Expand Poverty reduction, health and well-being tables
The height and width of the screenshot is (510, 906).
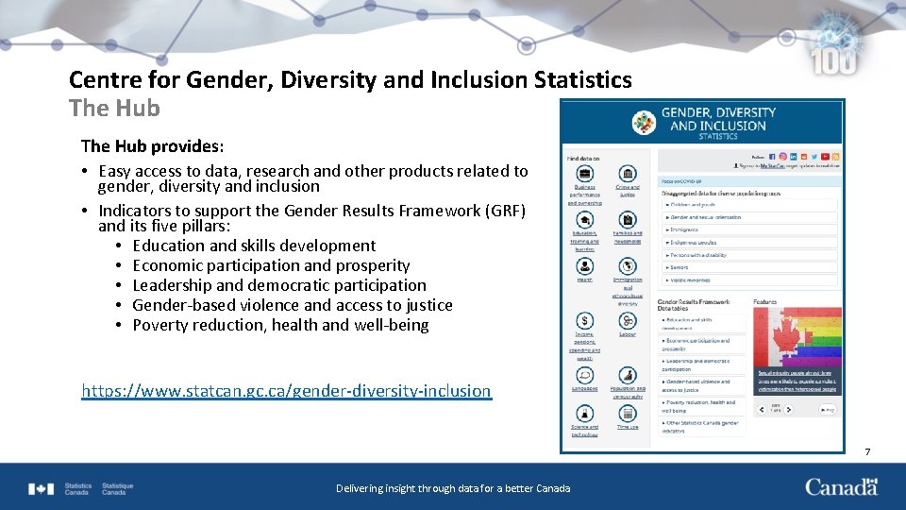702,406
